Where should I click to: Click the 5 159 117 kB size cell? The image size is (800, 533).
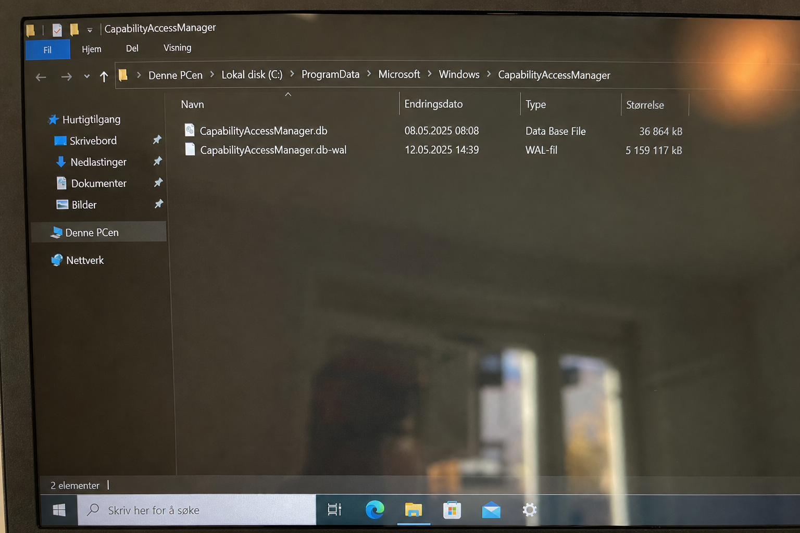point(654,150)
